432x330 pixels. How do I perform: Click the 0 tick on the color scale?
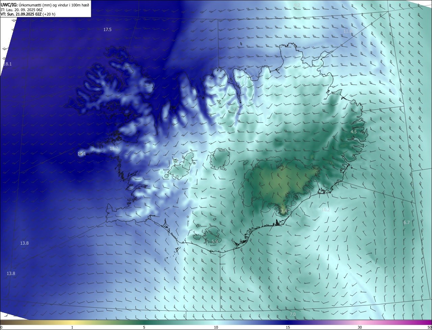coord(1,328)
